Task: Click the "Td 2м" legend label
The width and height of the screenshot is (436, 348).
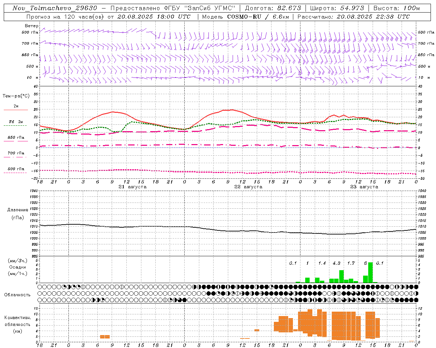Action: tap(16, 122)
